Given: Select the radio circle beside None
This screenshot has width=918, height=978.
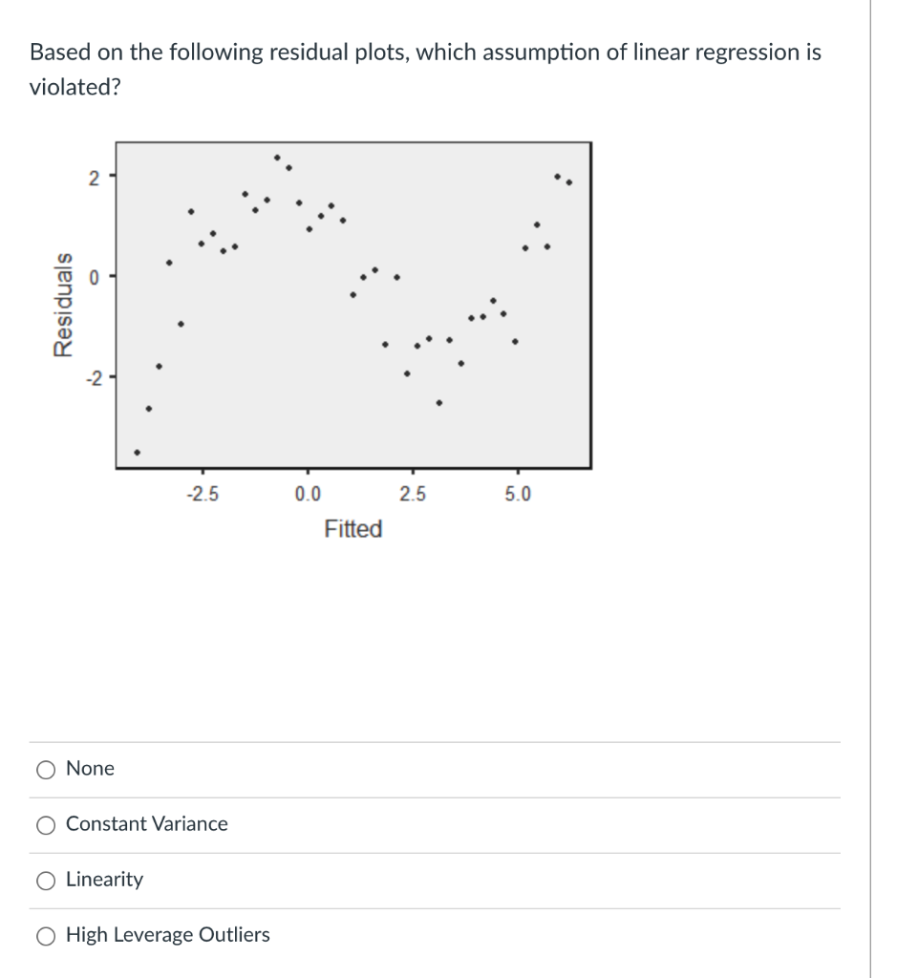Looking at the screenshot, I should point(46,770).
